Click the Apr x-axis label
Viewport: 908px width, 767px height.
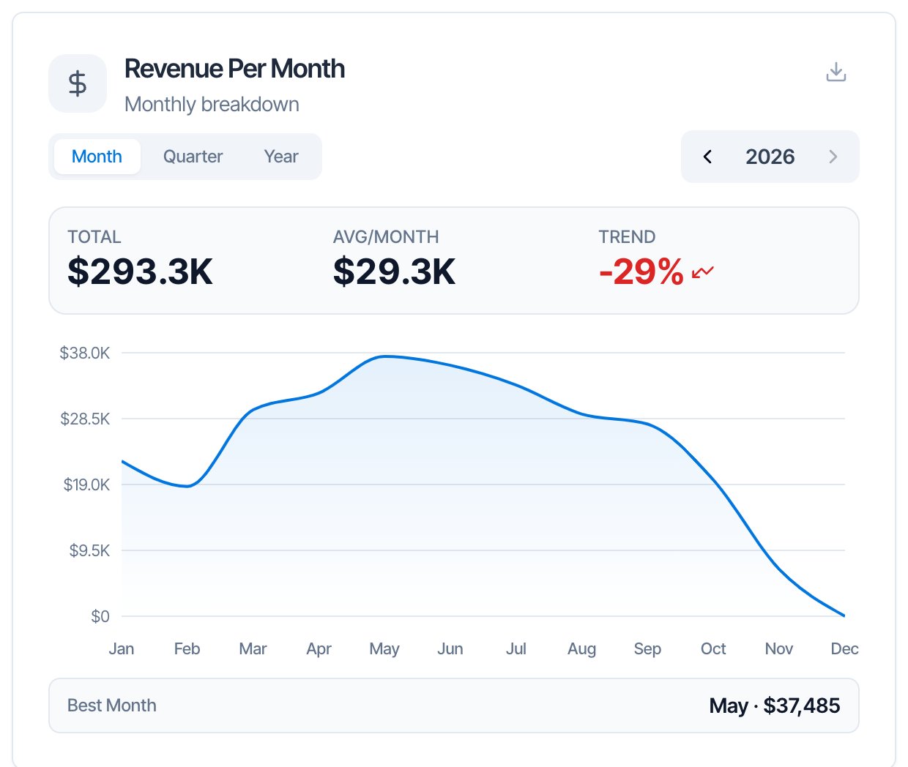tap(319, 649)
